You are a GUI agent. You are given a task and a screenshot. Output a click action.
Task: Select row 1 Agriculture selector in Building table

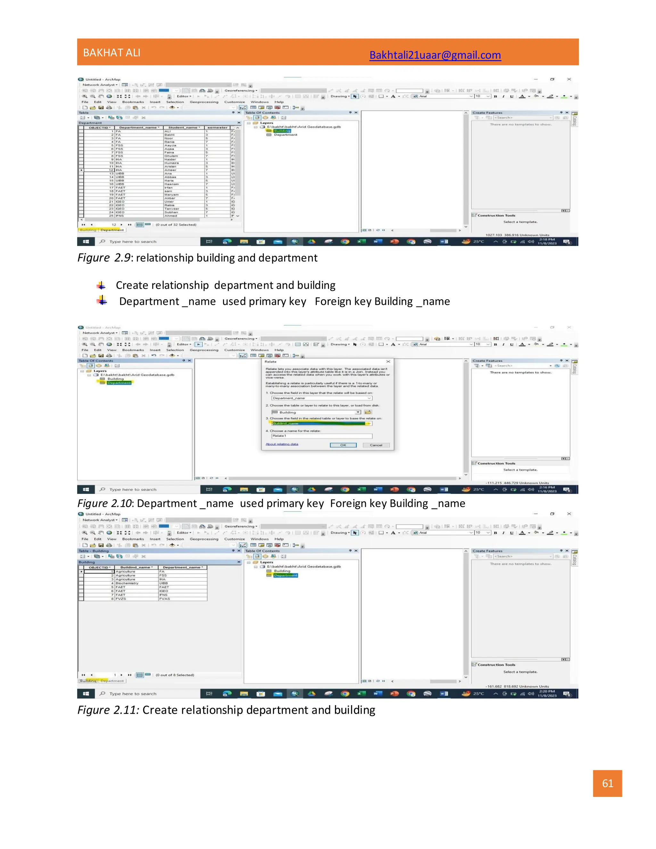(81, 572)
